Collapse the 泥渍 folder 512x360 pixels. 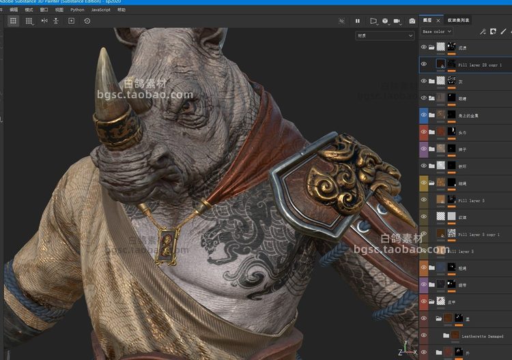tap(431, 47)
